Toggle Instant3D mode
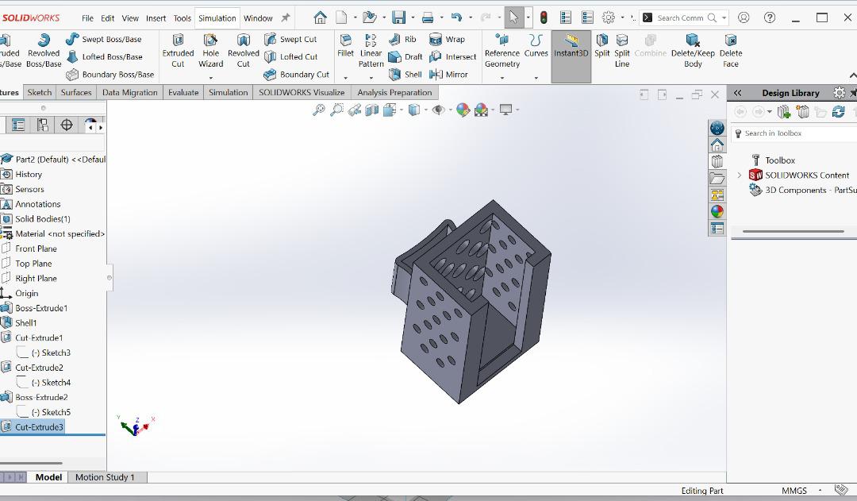 pos(571,56)
